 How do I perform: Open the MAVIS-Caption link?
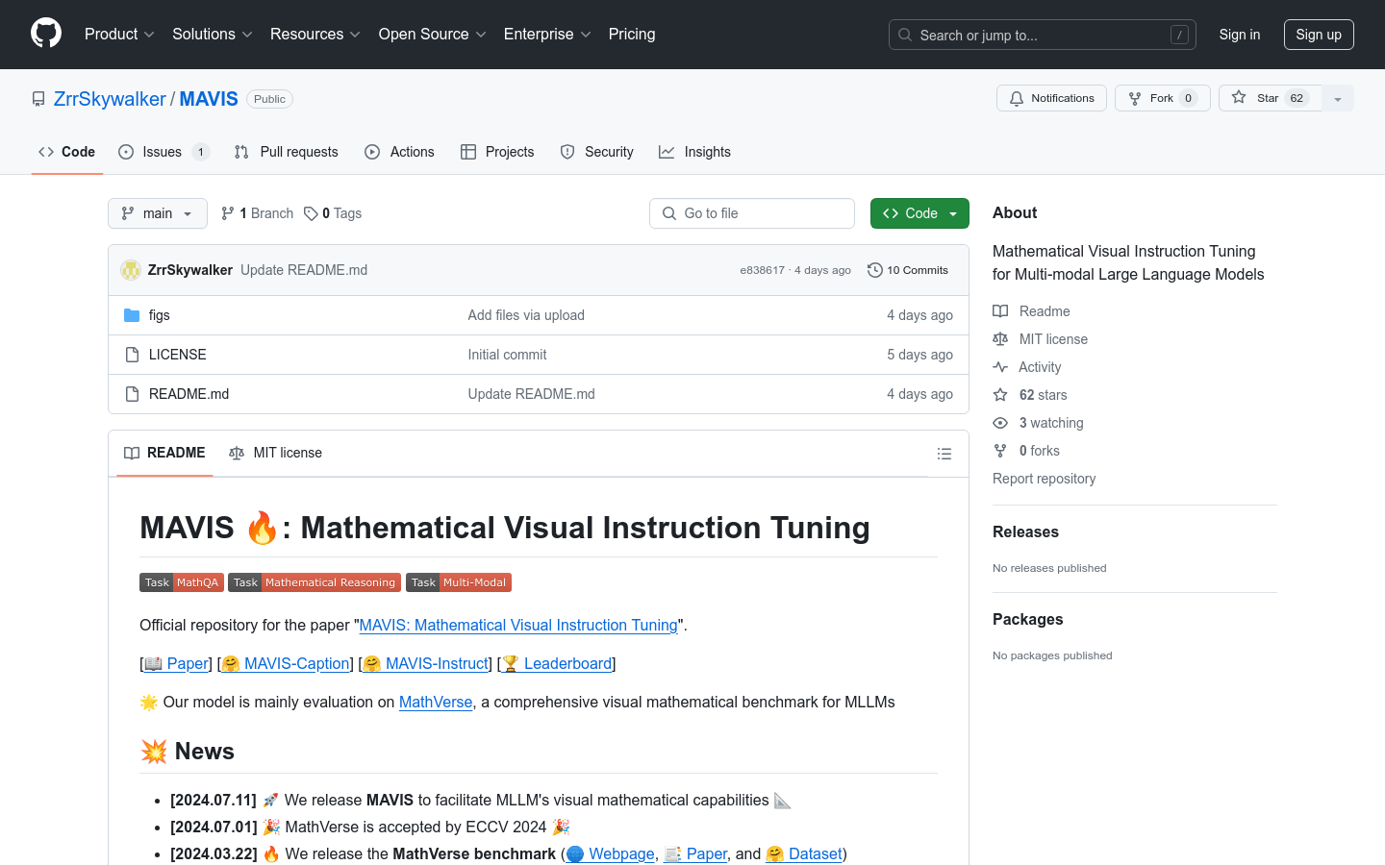coord(286,663)
